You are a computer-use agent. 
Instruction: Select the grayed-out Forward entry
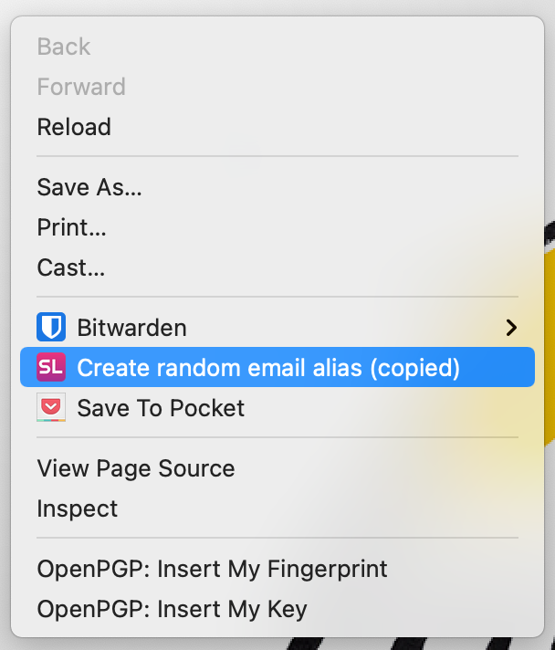click(x=81, y=87)
